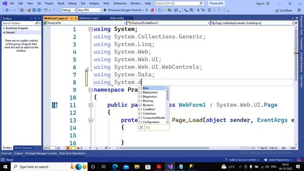Open the Any CPU platform dropdown
Image resolution: width=304 pixels, height=171 pixels.
click(x=89, y=10)
